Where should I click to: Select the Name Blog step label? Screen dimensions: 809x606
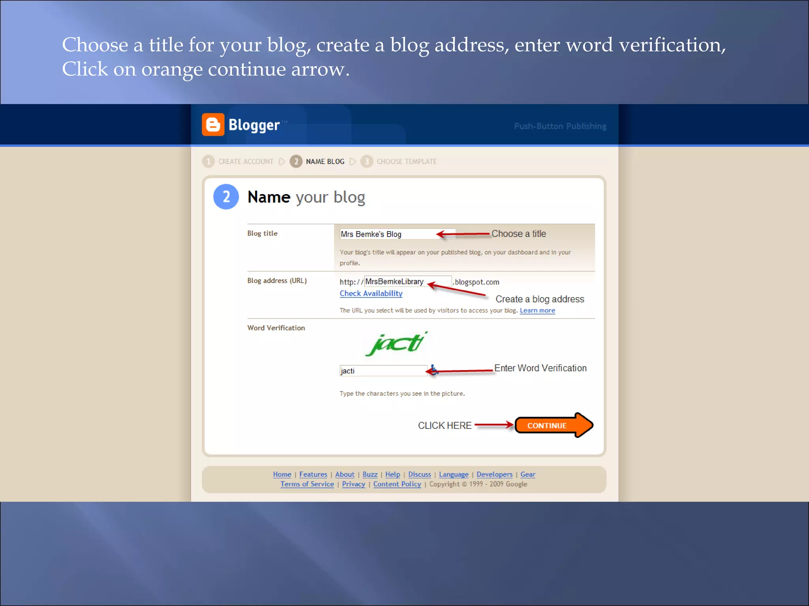(325, 161)
